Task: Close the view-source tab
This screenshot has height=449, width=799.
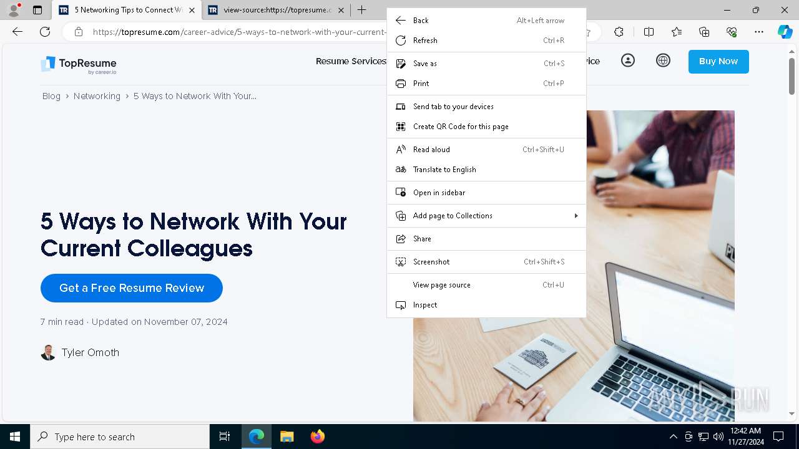Action: [x=341, y=10]
